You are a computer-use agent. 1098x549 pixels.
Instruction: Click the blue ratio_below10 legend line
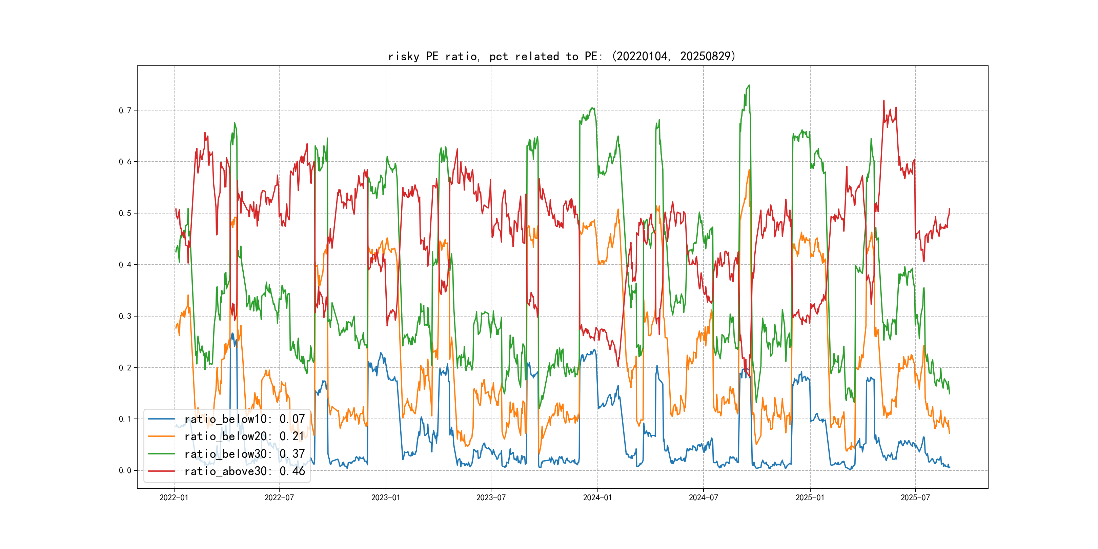click(161, 419)
